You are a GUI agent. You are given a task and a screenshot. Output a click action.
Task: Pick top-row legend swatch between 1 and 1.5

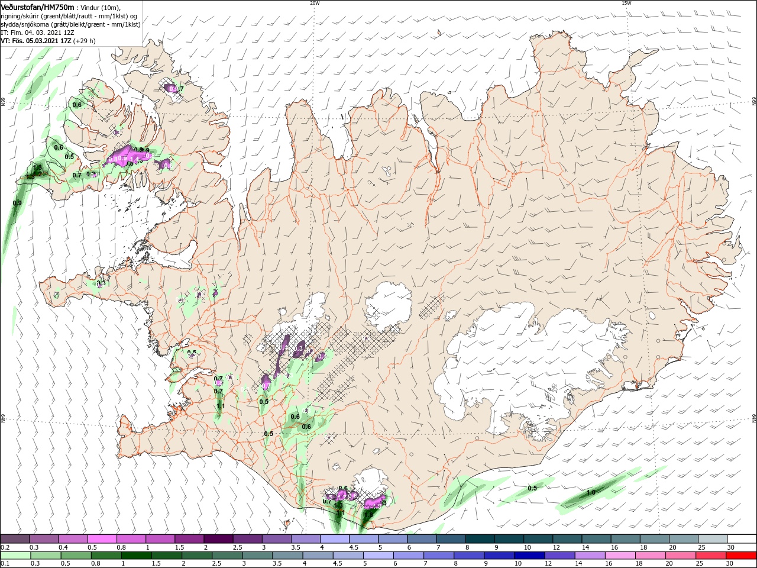click(x=160, y=539)
